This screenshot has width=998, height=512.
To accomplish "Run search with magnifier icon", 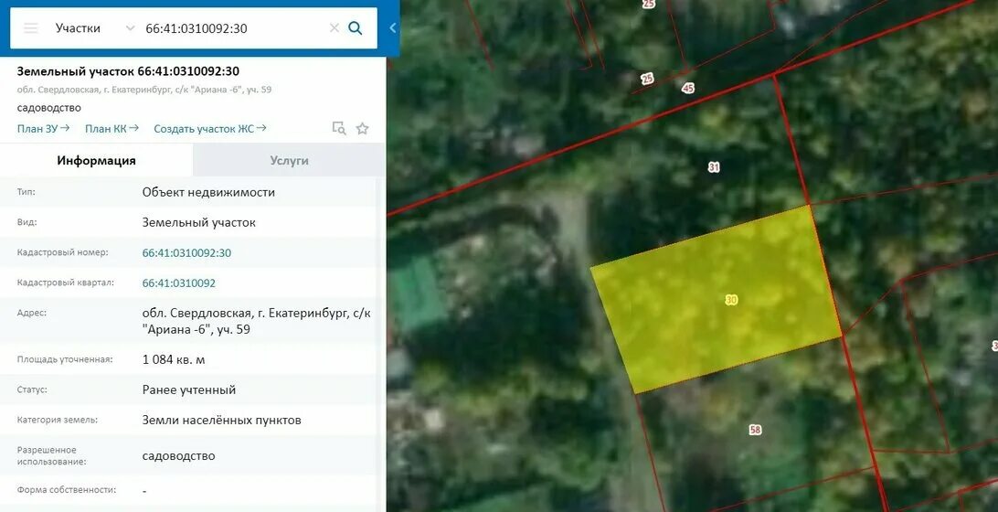I will click(356, 28).
